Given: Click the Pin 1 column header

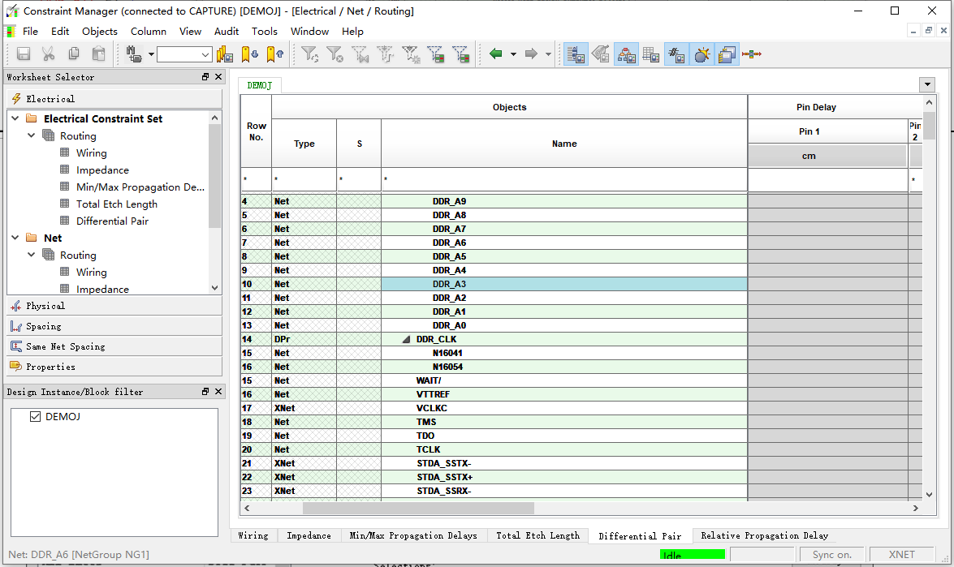Looking at the screenshot, I should [827, 131].
